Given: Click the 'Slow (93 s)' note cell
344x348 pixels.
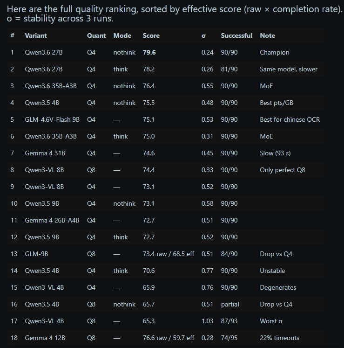Looking at the screenshot, I should click(275, 153).
